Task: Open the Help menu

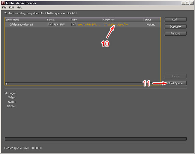Action: click(19, 7)
